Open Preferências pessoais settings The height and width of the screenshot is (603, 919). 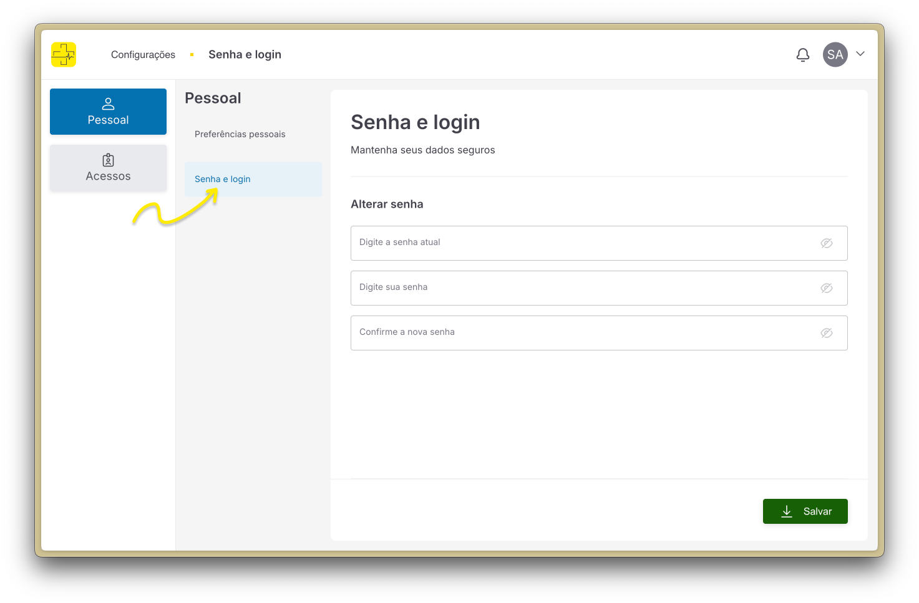pyautogui.click(x=240, y=133)
